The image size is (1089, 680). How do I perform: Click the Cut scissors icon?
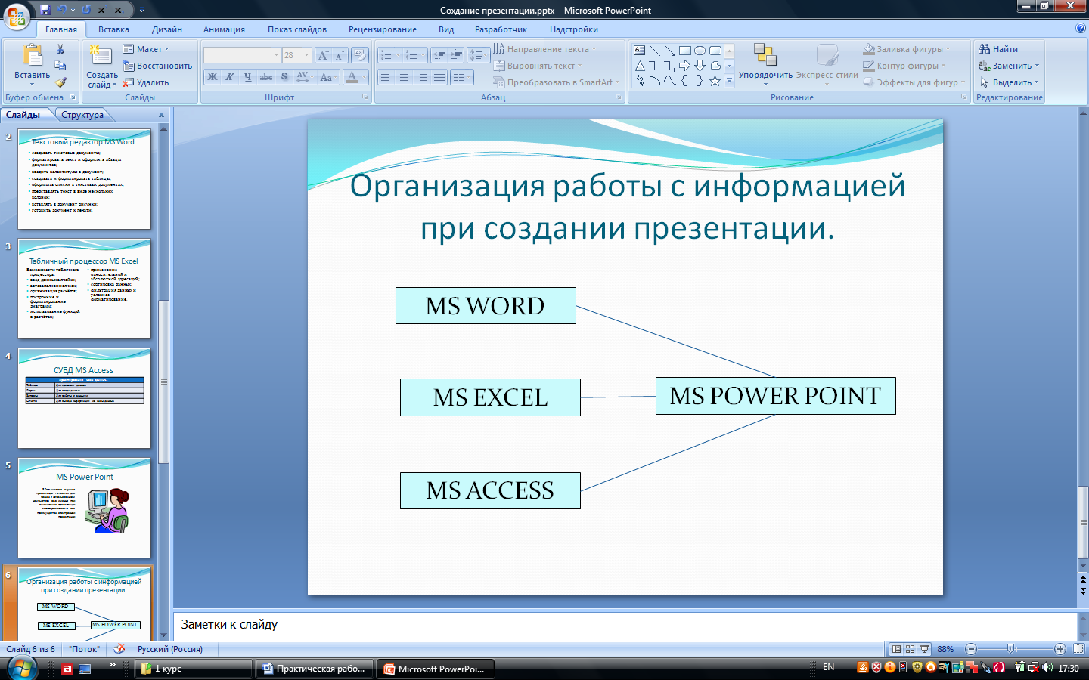click(60, 50)
